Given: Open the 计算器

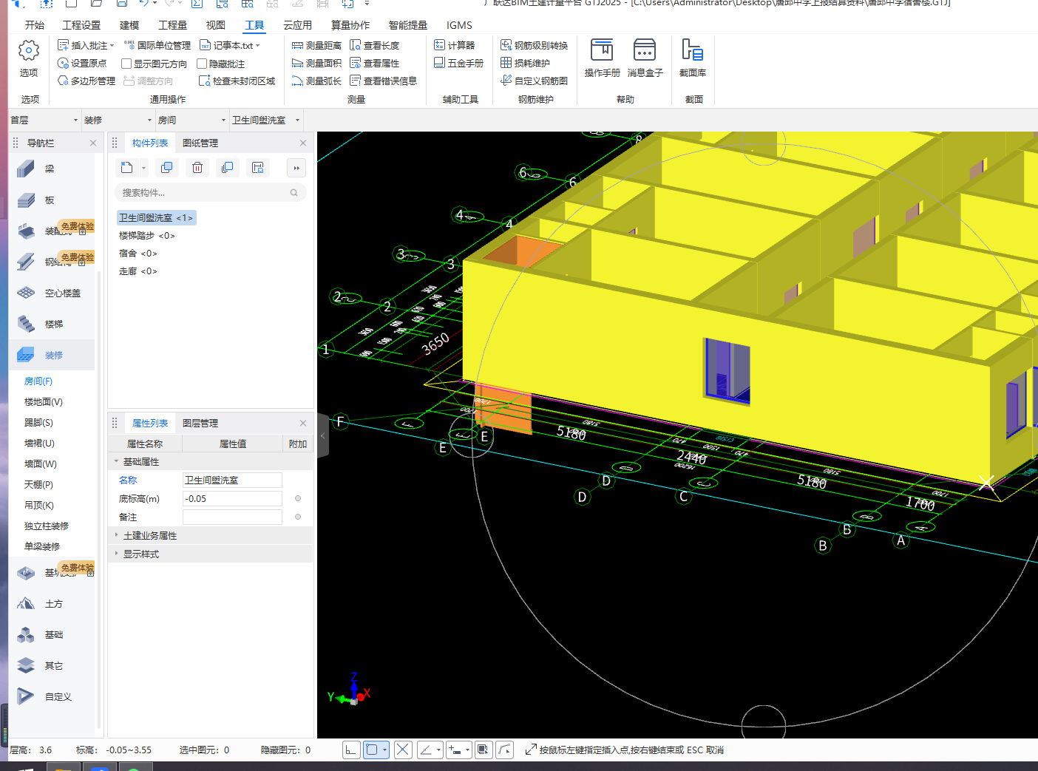Looking at the screenshot, I should pos(455,45).
